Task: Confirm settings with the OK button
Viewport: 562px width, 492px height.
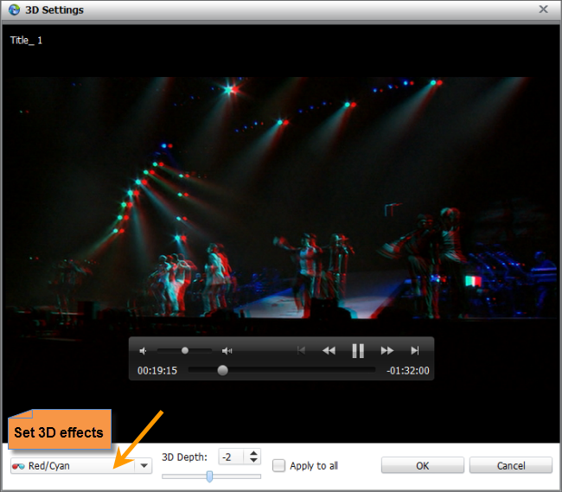Action: 423,465
